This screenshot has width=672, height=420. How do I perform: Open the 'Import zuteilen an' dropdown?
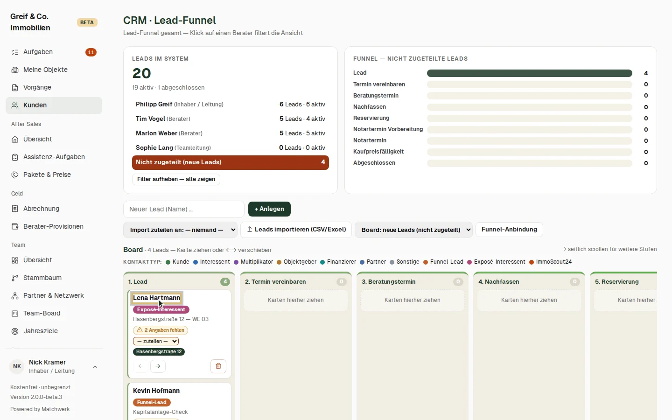[x=181, y=230]
